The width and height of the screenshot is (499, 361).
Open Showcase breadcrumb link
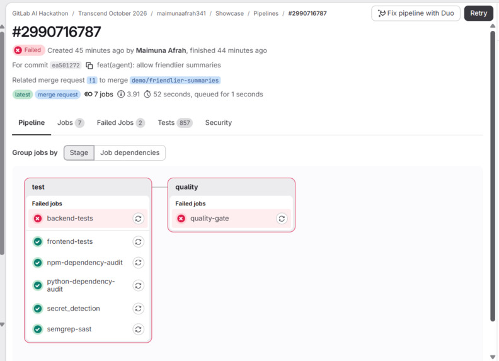coord(229,13)
